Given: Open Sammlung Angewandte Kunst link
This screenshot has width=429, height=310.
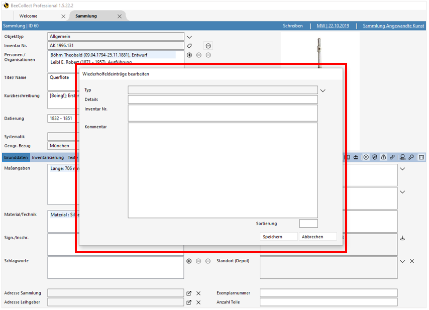Looking at the screenshot, I should 393,26.
